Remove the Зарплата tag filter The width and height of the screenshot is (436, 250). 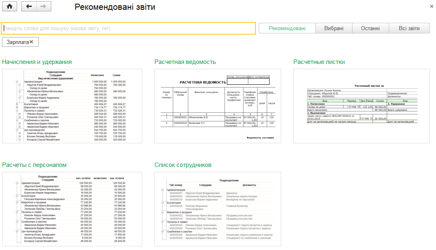pos(31,42)
